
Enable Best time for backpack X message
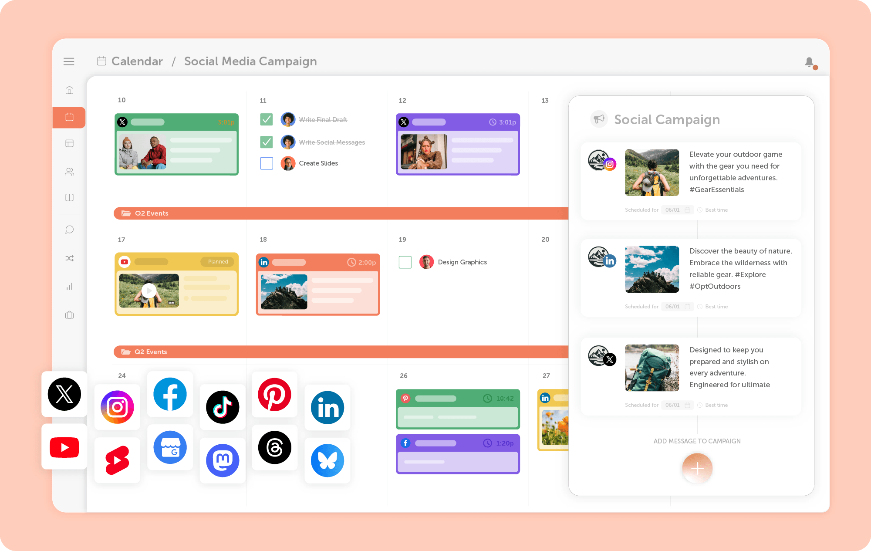[x=712, y=405]
